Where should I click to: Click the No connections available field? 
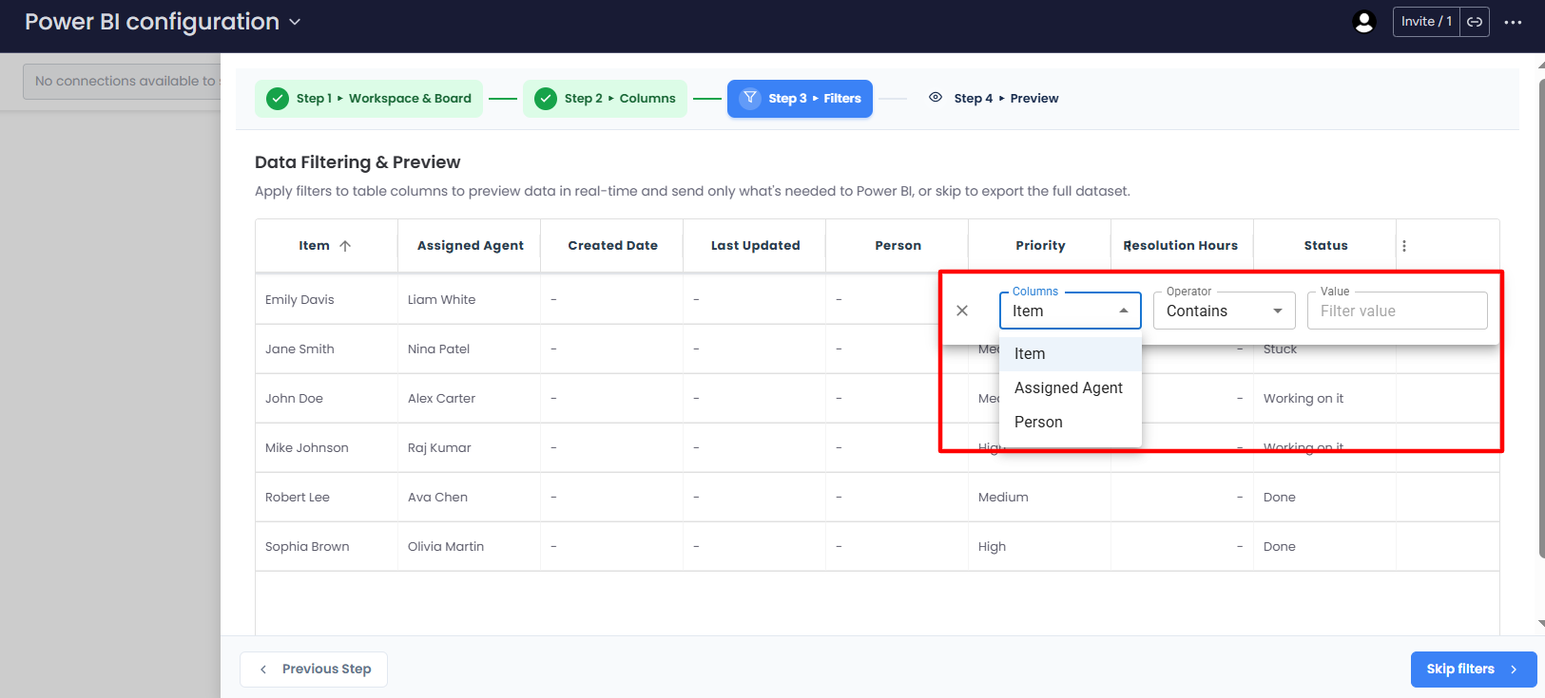click(x=122, y=82)
